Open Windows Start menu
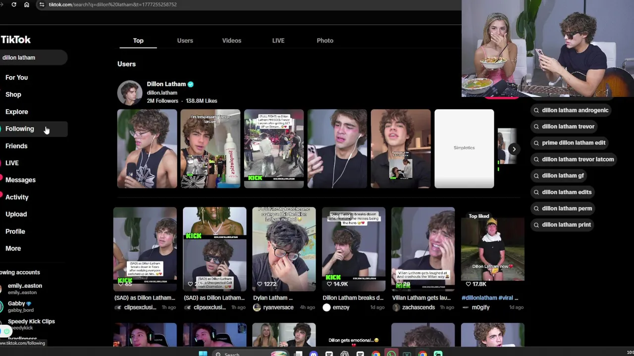This screenshot has height=356, width=634. [203, 353]
